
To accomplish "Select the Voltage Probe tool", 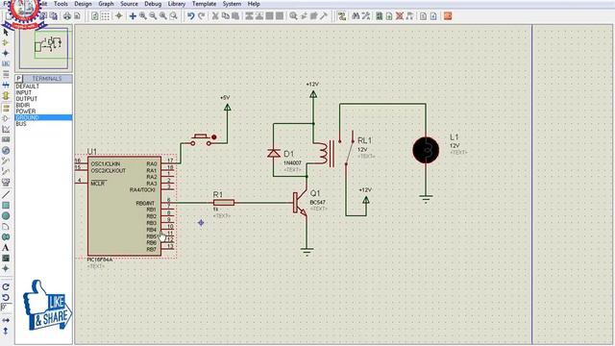I will 6,161.
